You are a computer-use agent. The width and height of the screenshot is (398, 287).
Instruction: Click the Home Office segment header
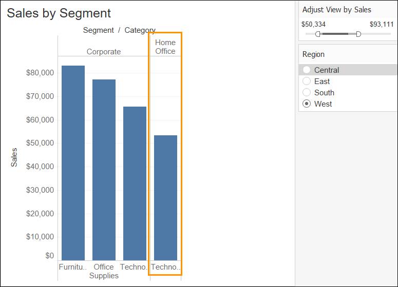point(165,47)
